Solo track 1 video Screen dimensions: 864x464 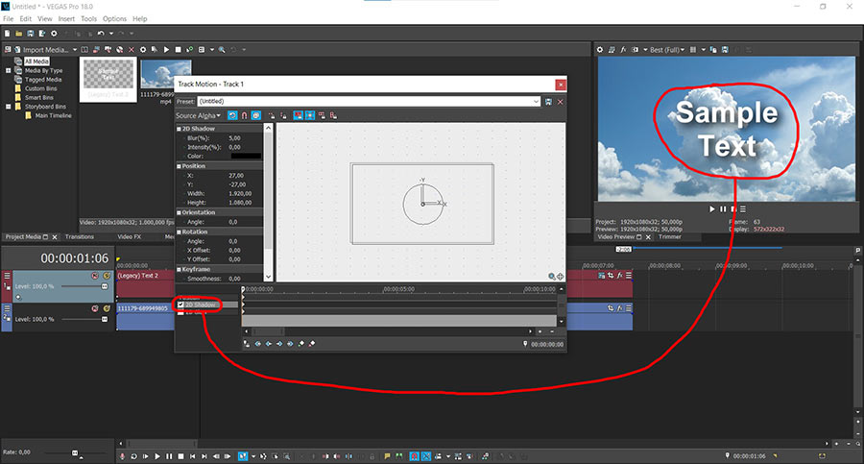pyautogui.click(x=107, y=276)
